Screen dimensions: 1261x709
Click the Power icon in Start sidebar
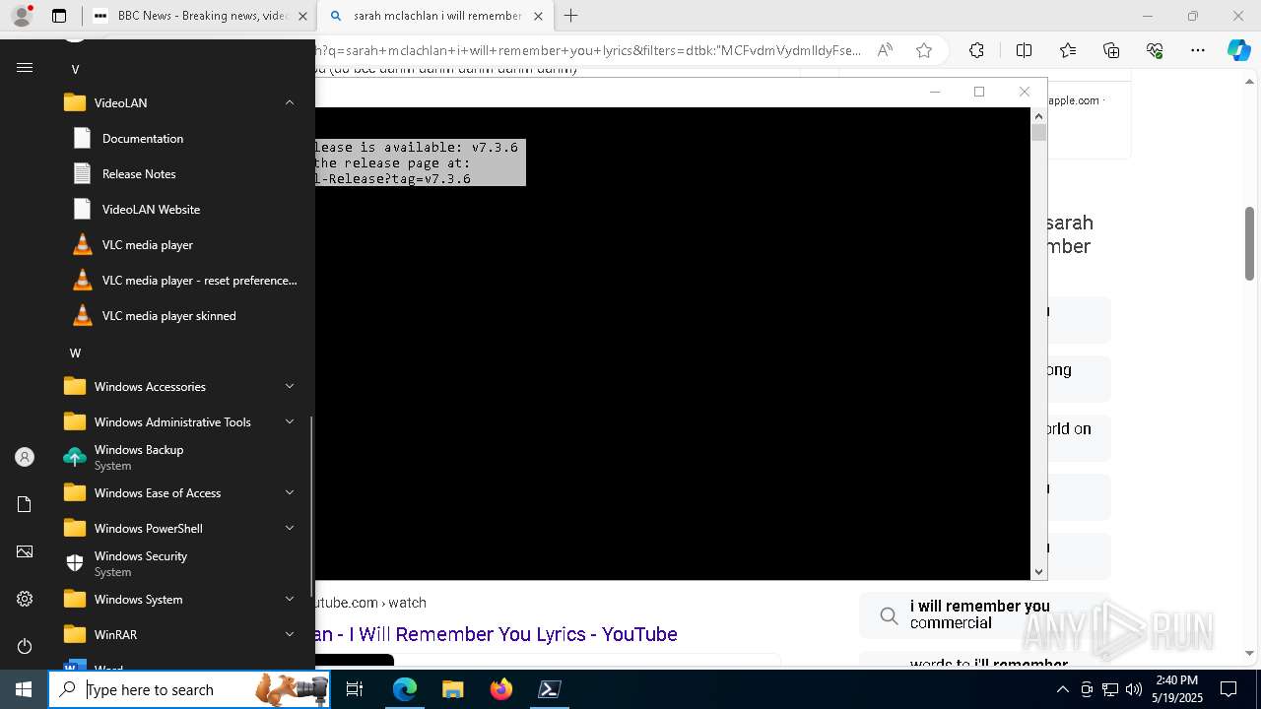[25, 646]
